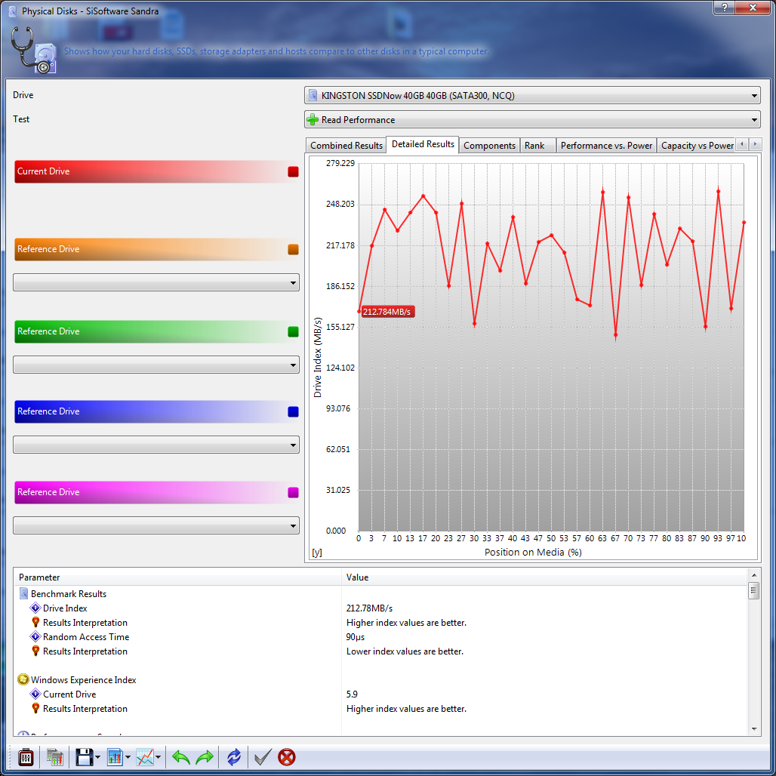Click the grayed report copies toolbar icon
This screenshot has width=776, height=776.
click(54, 757)
